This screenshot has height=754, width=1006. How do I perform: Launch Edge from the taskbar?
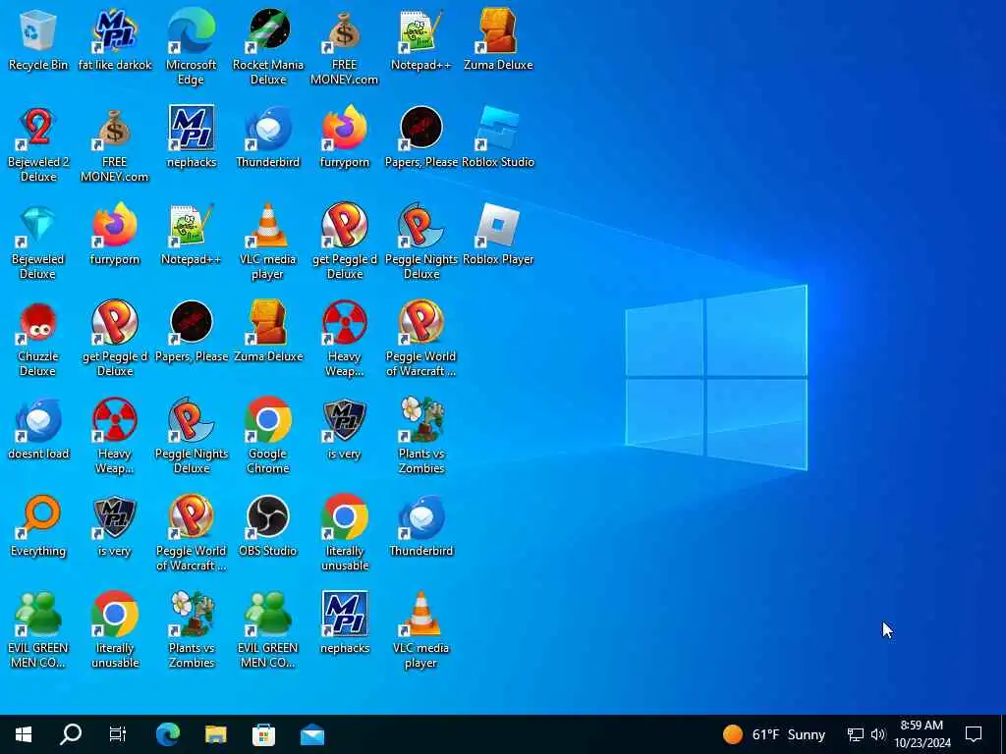pos(168,734)
